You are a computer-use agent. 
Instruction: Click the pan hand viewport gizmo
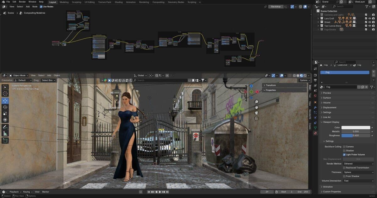256,107
